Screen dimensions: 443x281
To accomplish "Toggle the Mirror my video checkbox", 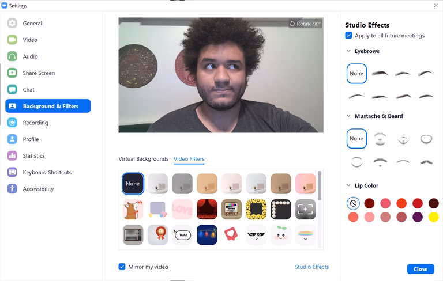I will click(122, 267).
